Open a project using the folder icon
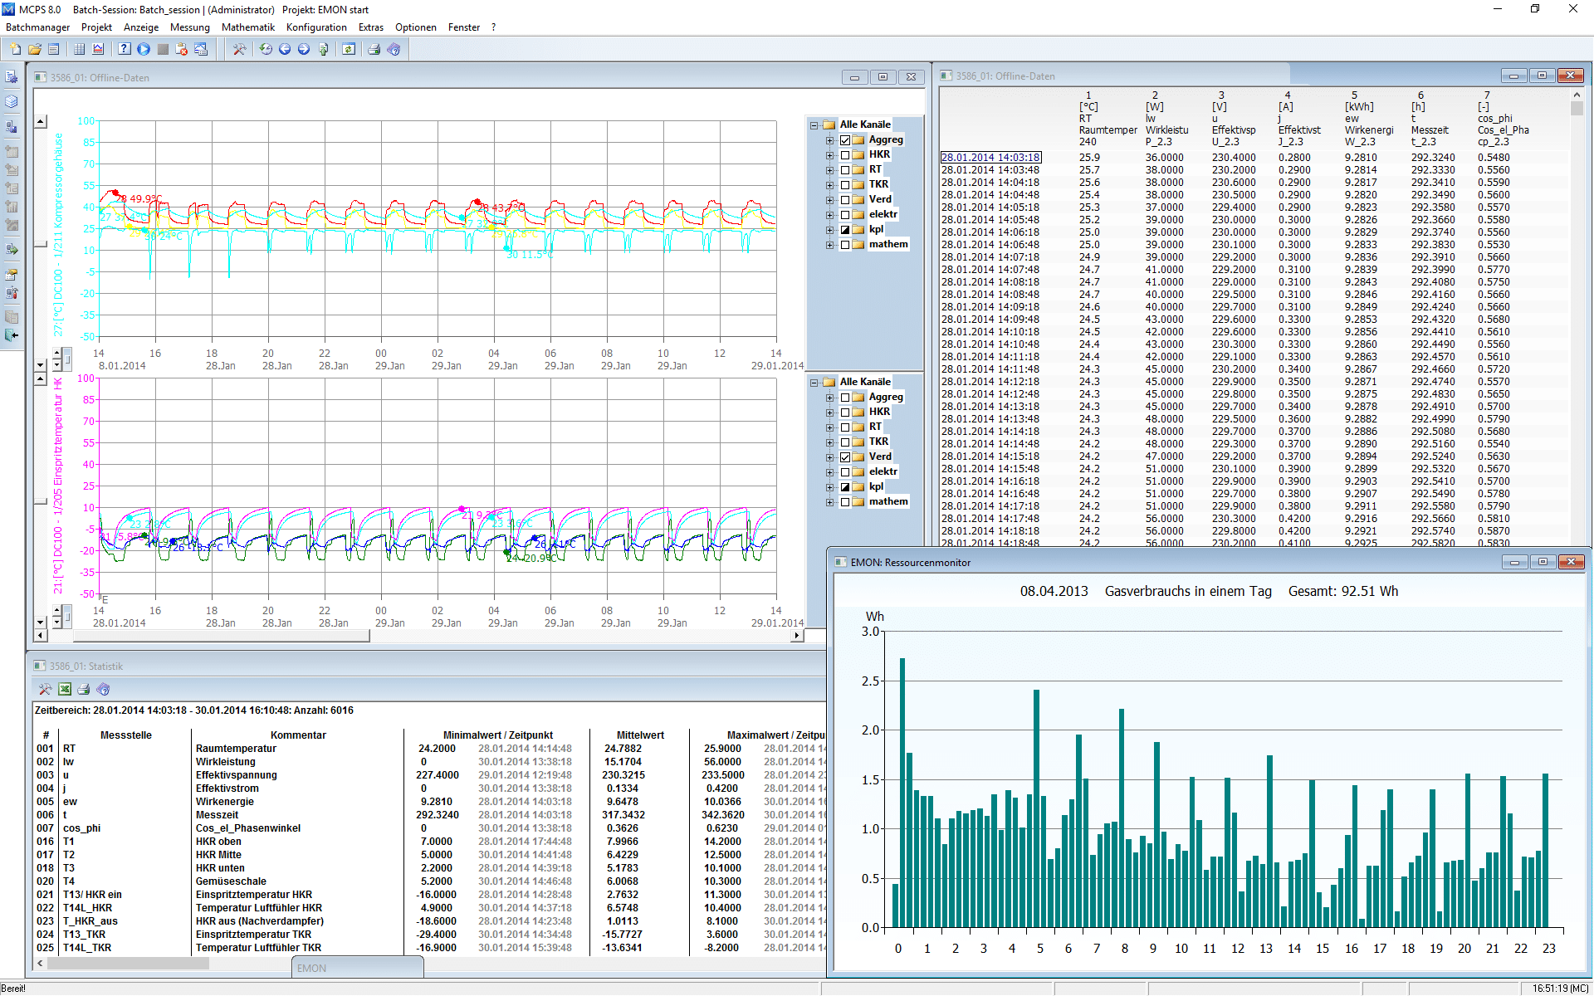The height and width of the screenshot is (996, 1594). [x=34, y=49]
